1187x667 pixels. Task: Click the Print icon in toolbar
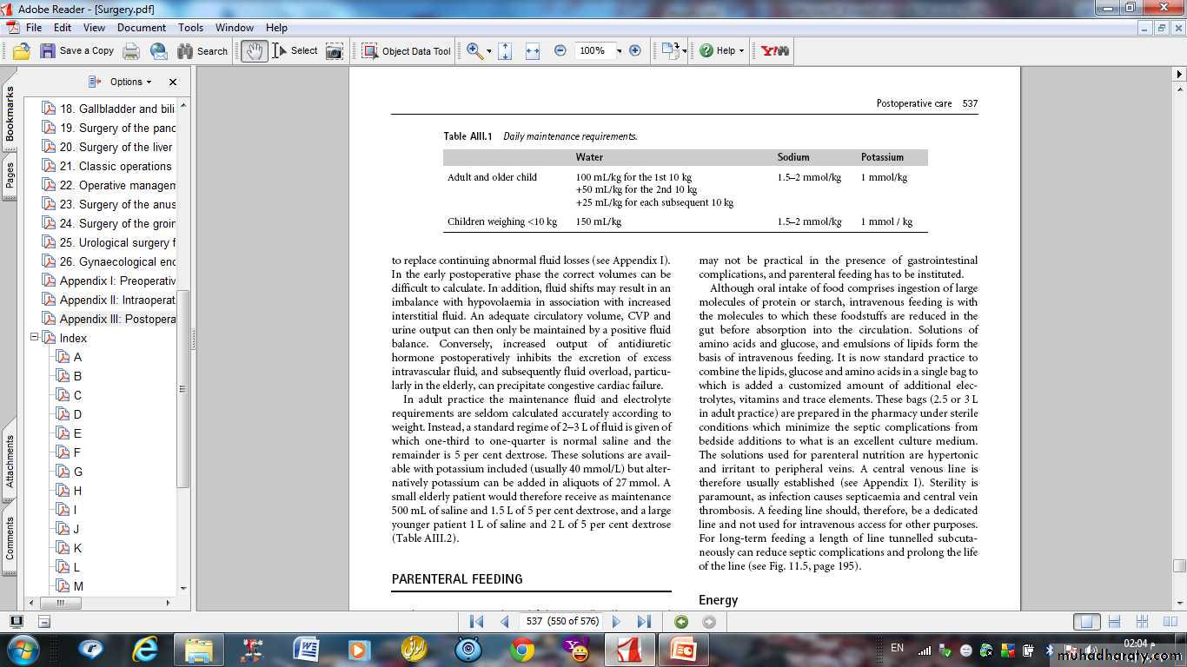tap(131, 51)
